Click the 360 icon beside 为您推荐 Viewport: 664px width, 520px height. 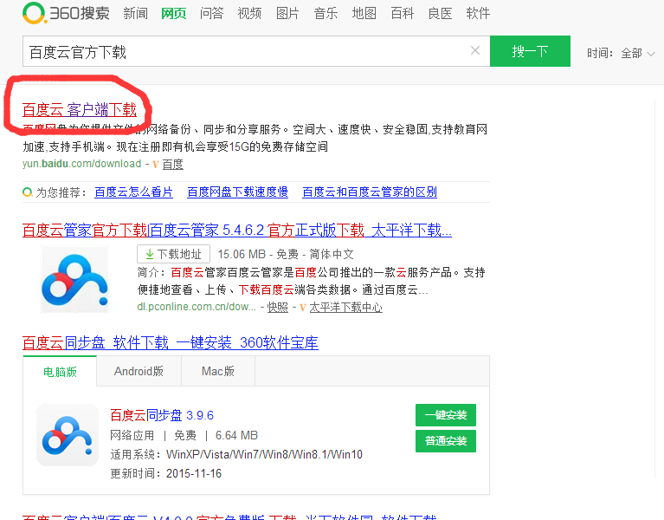[x=28, y=192]
